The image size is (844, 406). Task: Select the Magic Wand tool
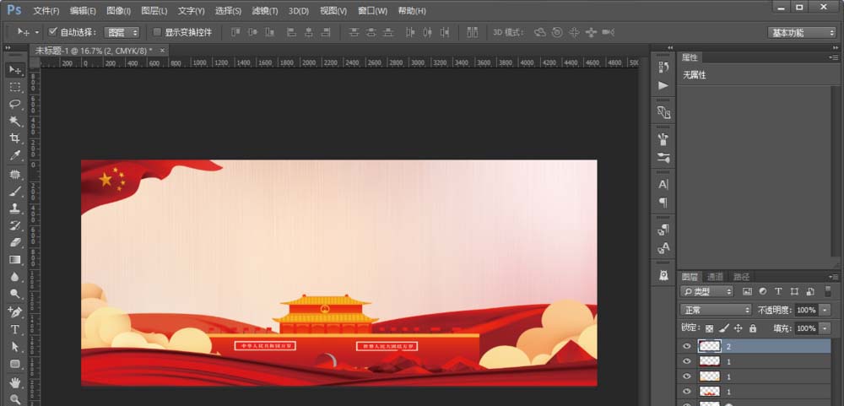pyautogui.click(x=15, y=122)
